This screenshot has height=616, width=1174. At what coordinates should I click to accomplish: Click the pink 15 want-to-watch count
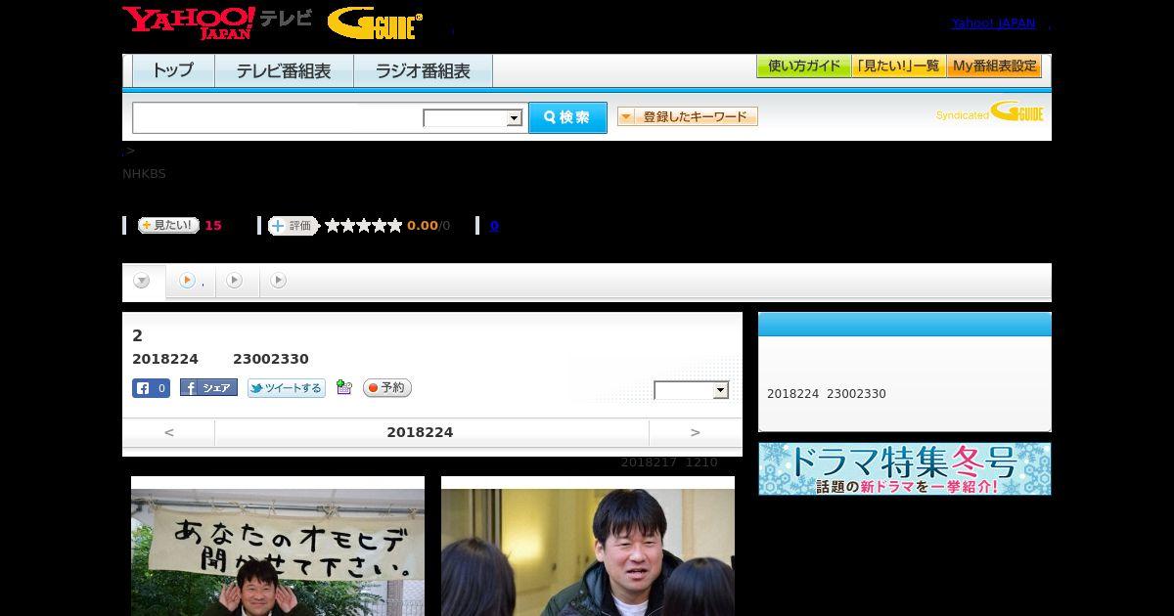coord(212,226)
